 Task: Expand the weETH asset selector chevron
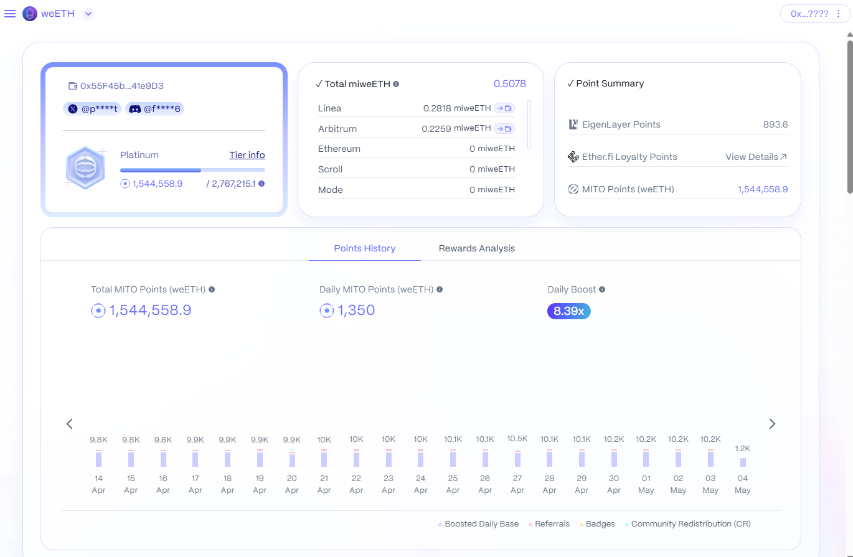click(88, 14)
